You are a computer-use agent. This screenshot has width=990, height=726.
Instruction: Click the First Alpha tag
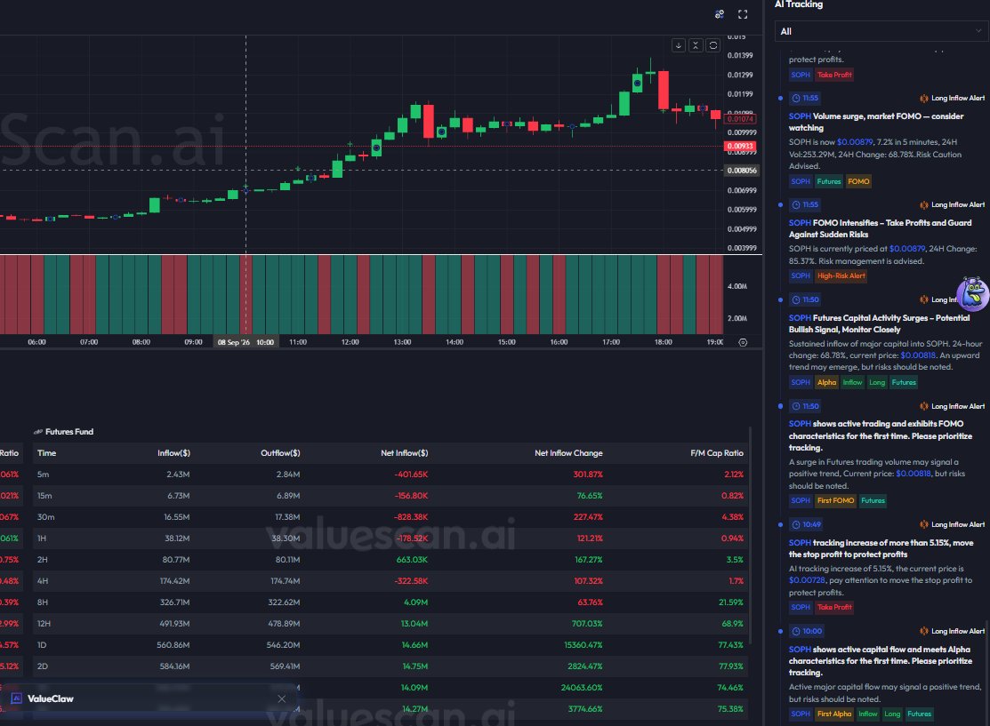(834, 714)
